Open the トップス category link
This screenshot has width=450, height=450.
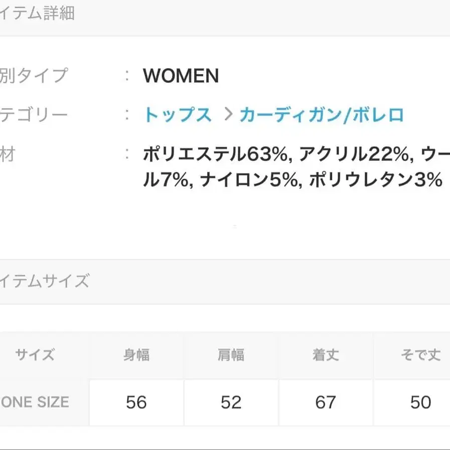point(178,115)
